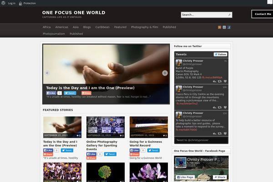The height and width of the screenshot is (182, 273).
Task: Retweet the Burst of Purple tweet
Action: point(220,81)
